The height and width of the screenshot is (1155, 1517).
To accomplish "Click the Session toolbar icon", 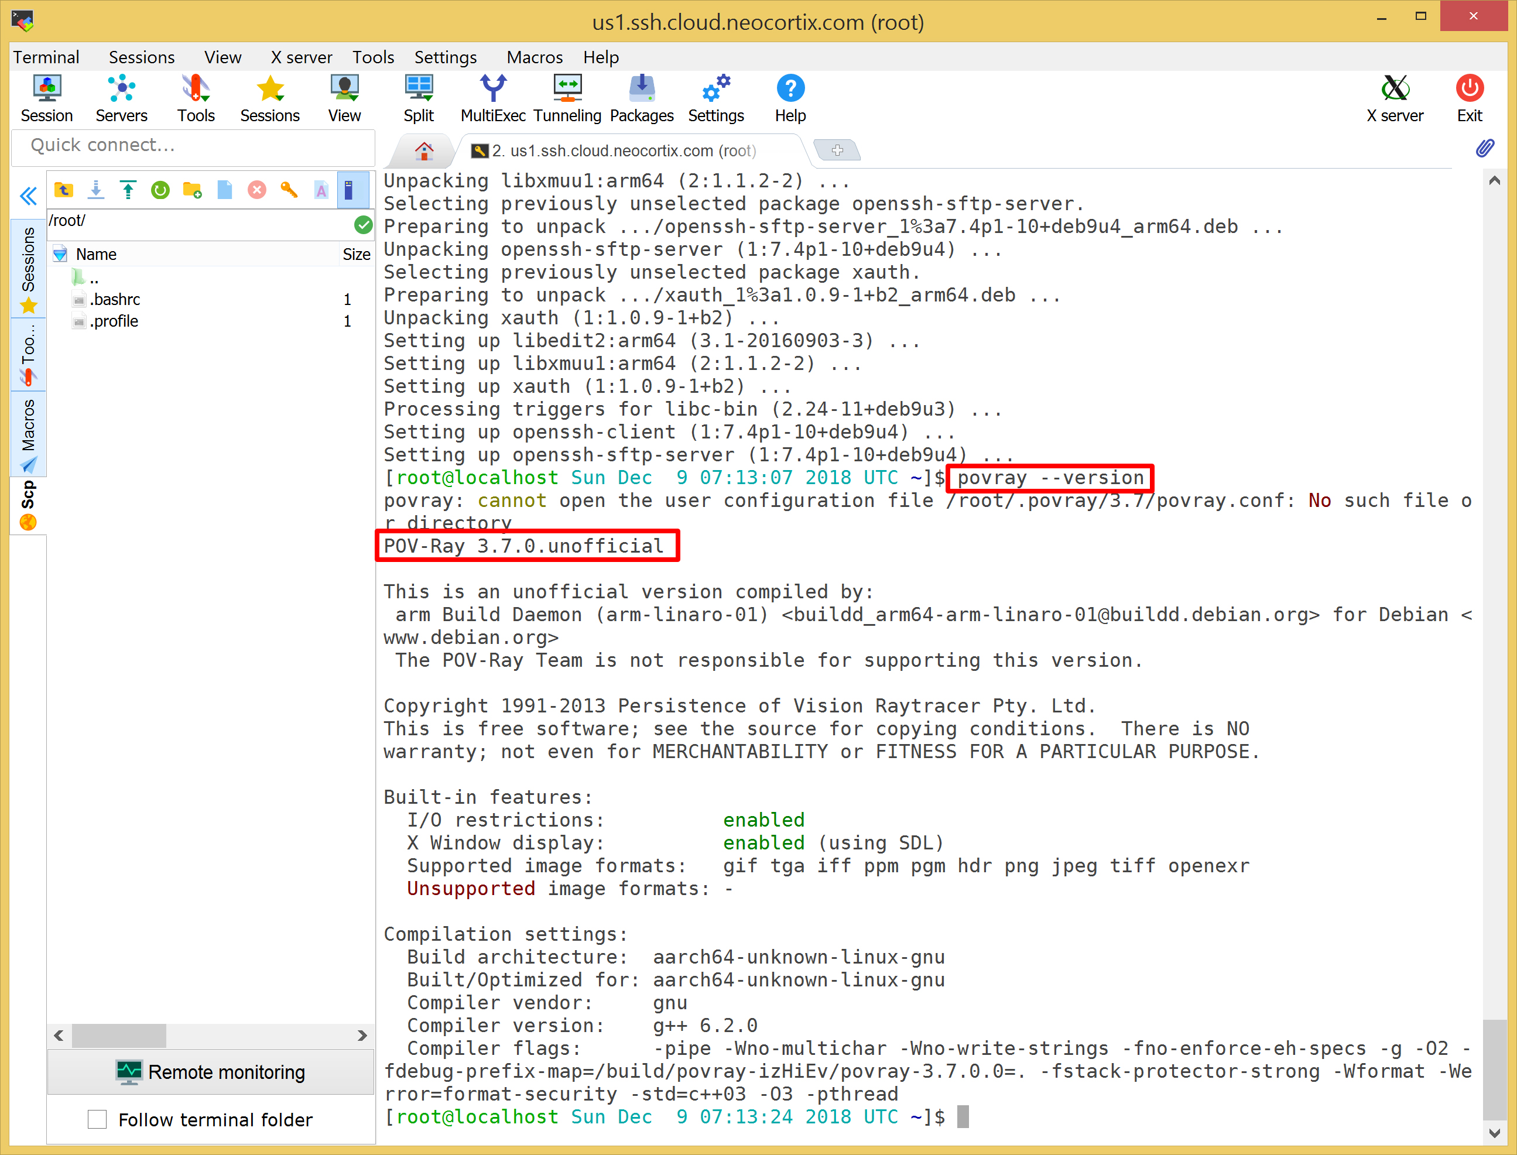I will pyautogui.click(x=47, y=98).
